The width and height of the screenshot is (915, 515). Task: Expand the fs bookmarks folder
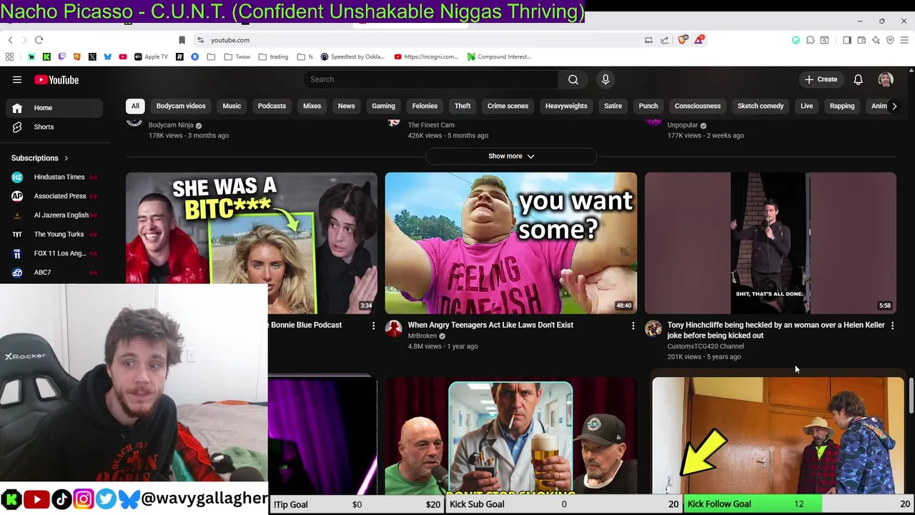[305, 57]
